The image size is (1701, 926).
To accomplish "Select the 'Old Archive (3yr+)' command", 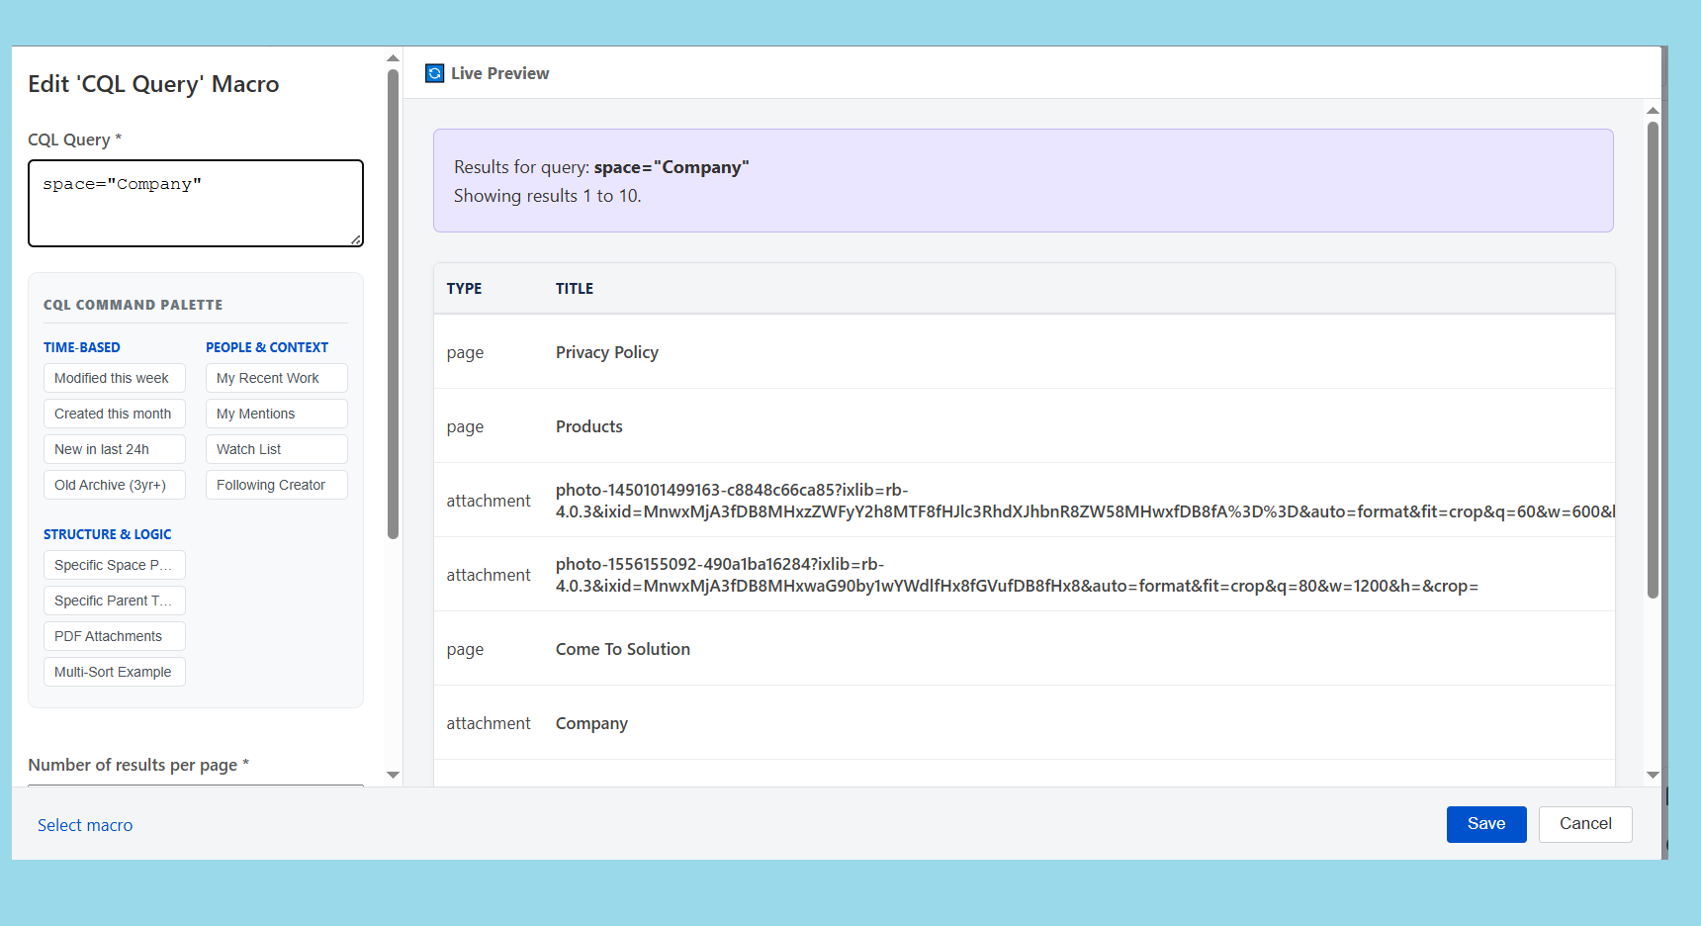I will [114, 485].
